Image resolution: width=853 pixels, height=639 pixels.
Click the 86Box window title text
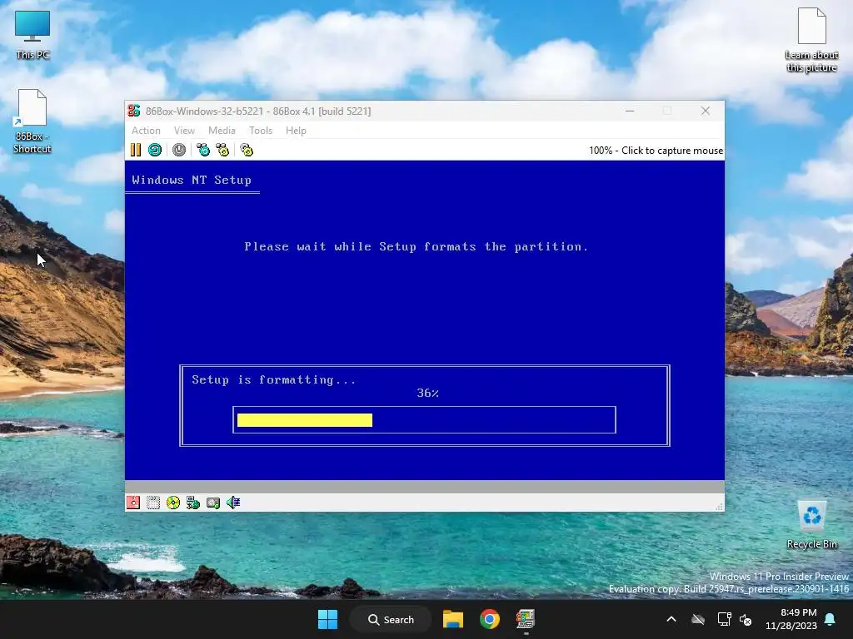pyautogui.click(x=258, y=111)
